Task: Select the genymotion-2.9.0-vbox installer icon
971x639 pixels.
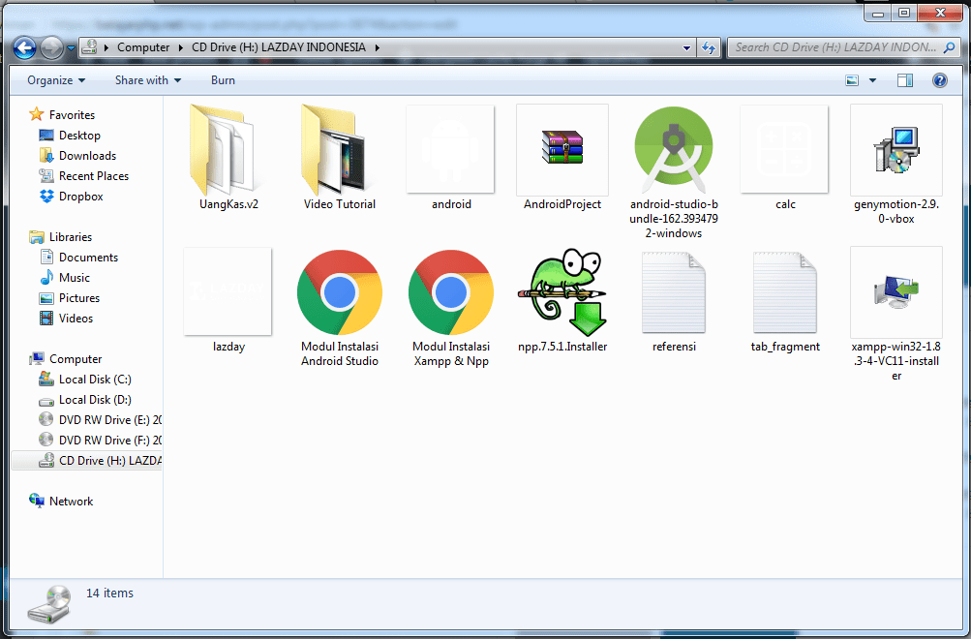Action: click(x=896, y=149)
